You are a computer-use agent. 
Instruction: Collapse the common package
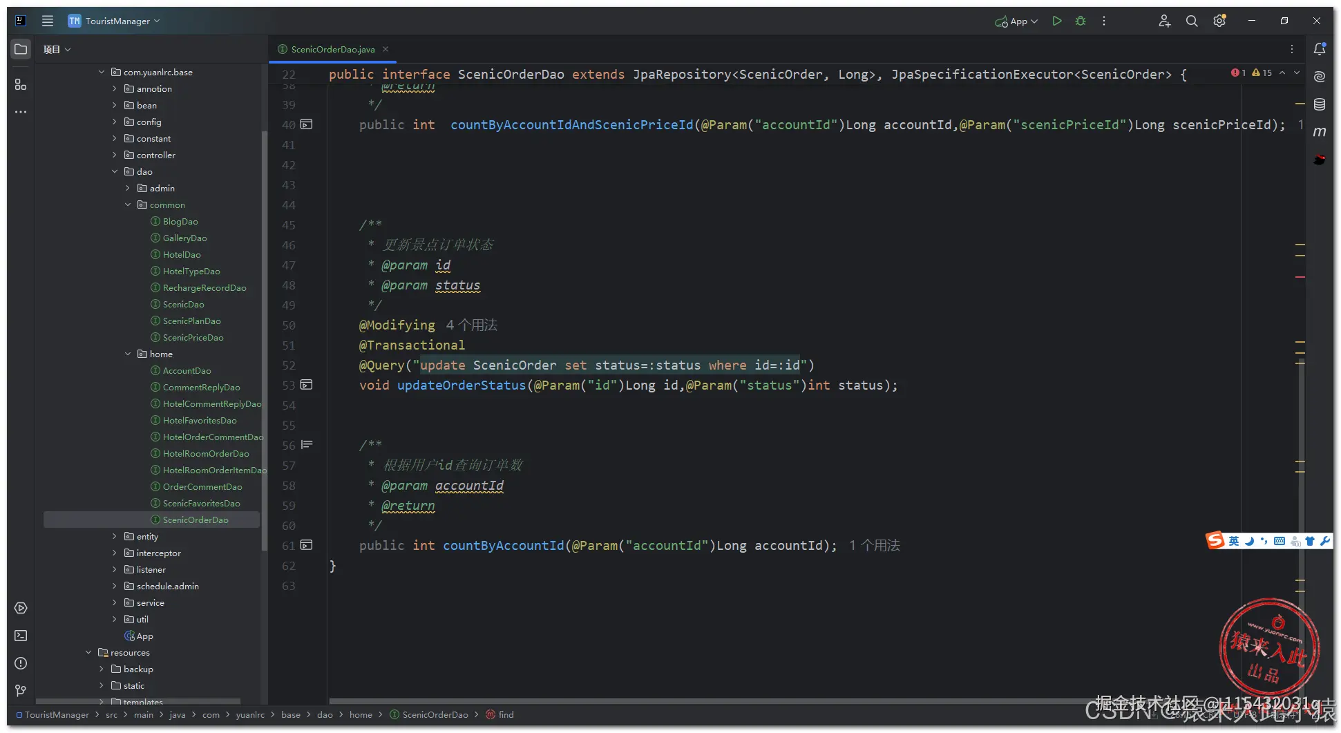tap(128, 204)
